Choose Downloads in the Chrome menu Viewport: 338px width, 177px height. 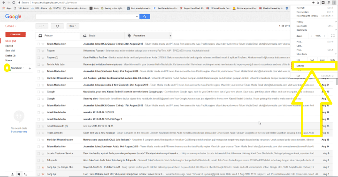(314, 26)
